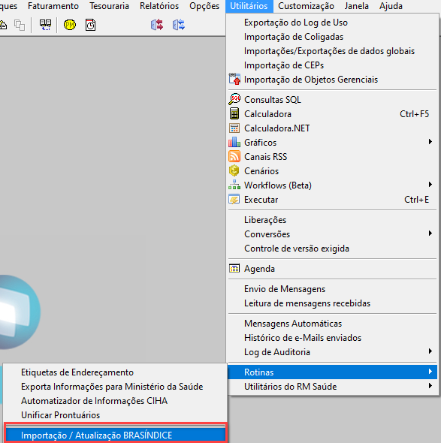Click the Utilitários menu header

pyautogui.click(x=249, y=6)
